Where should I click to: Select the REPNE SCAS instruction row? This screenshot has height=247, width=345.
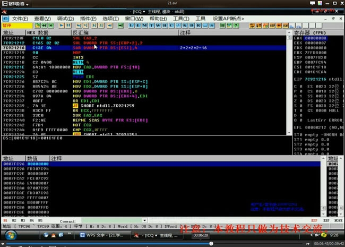click(144, 120)
